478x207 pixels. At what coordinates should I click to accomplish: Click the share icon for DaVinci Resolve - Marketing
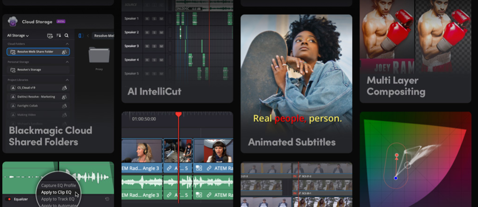coord(64,97)
